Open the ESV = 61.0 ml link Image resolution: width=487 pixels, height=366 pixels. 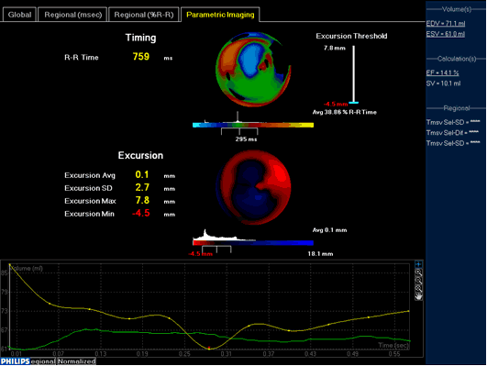click(446, 34)
